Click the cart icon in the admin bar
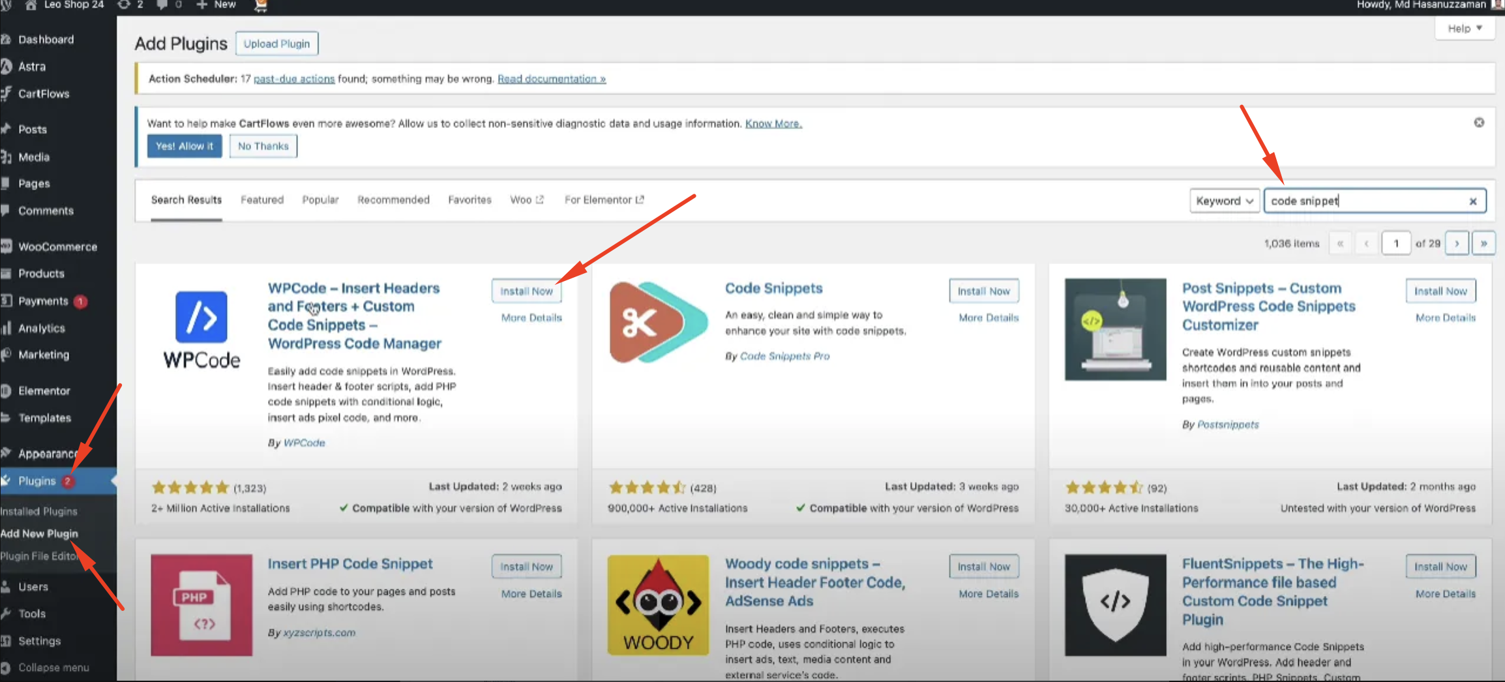This screenshot has height=682, width=1505. pos(260,5)
